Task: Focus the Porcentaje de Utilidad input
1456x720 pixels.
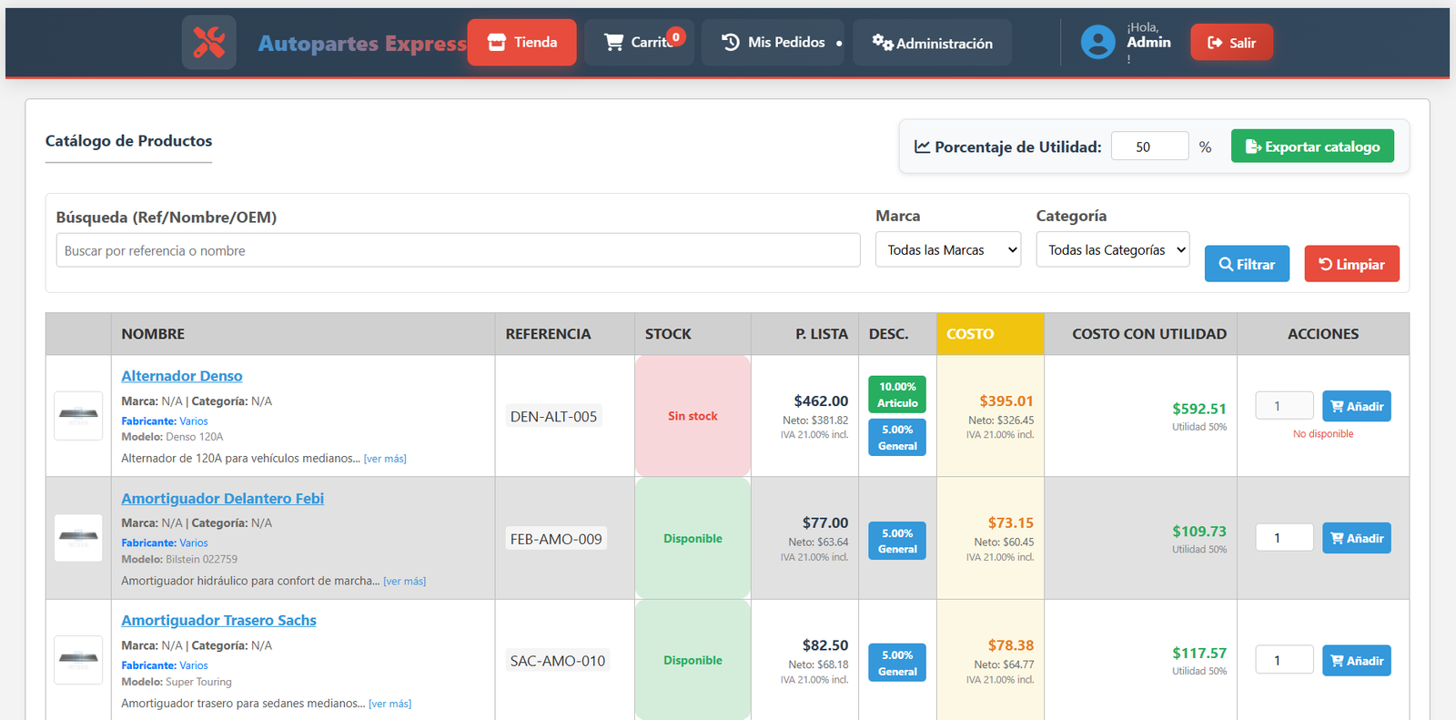Action: click(1149, 147)
